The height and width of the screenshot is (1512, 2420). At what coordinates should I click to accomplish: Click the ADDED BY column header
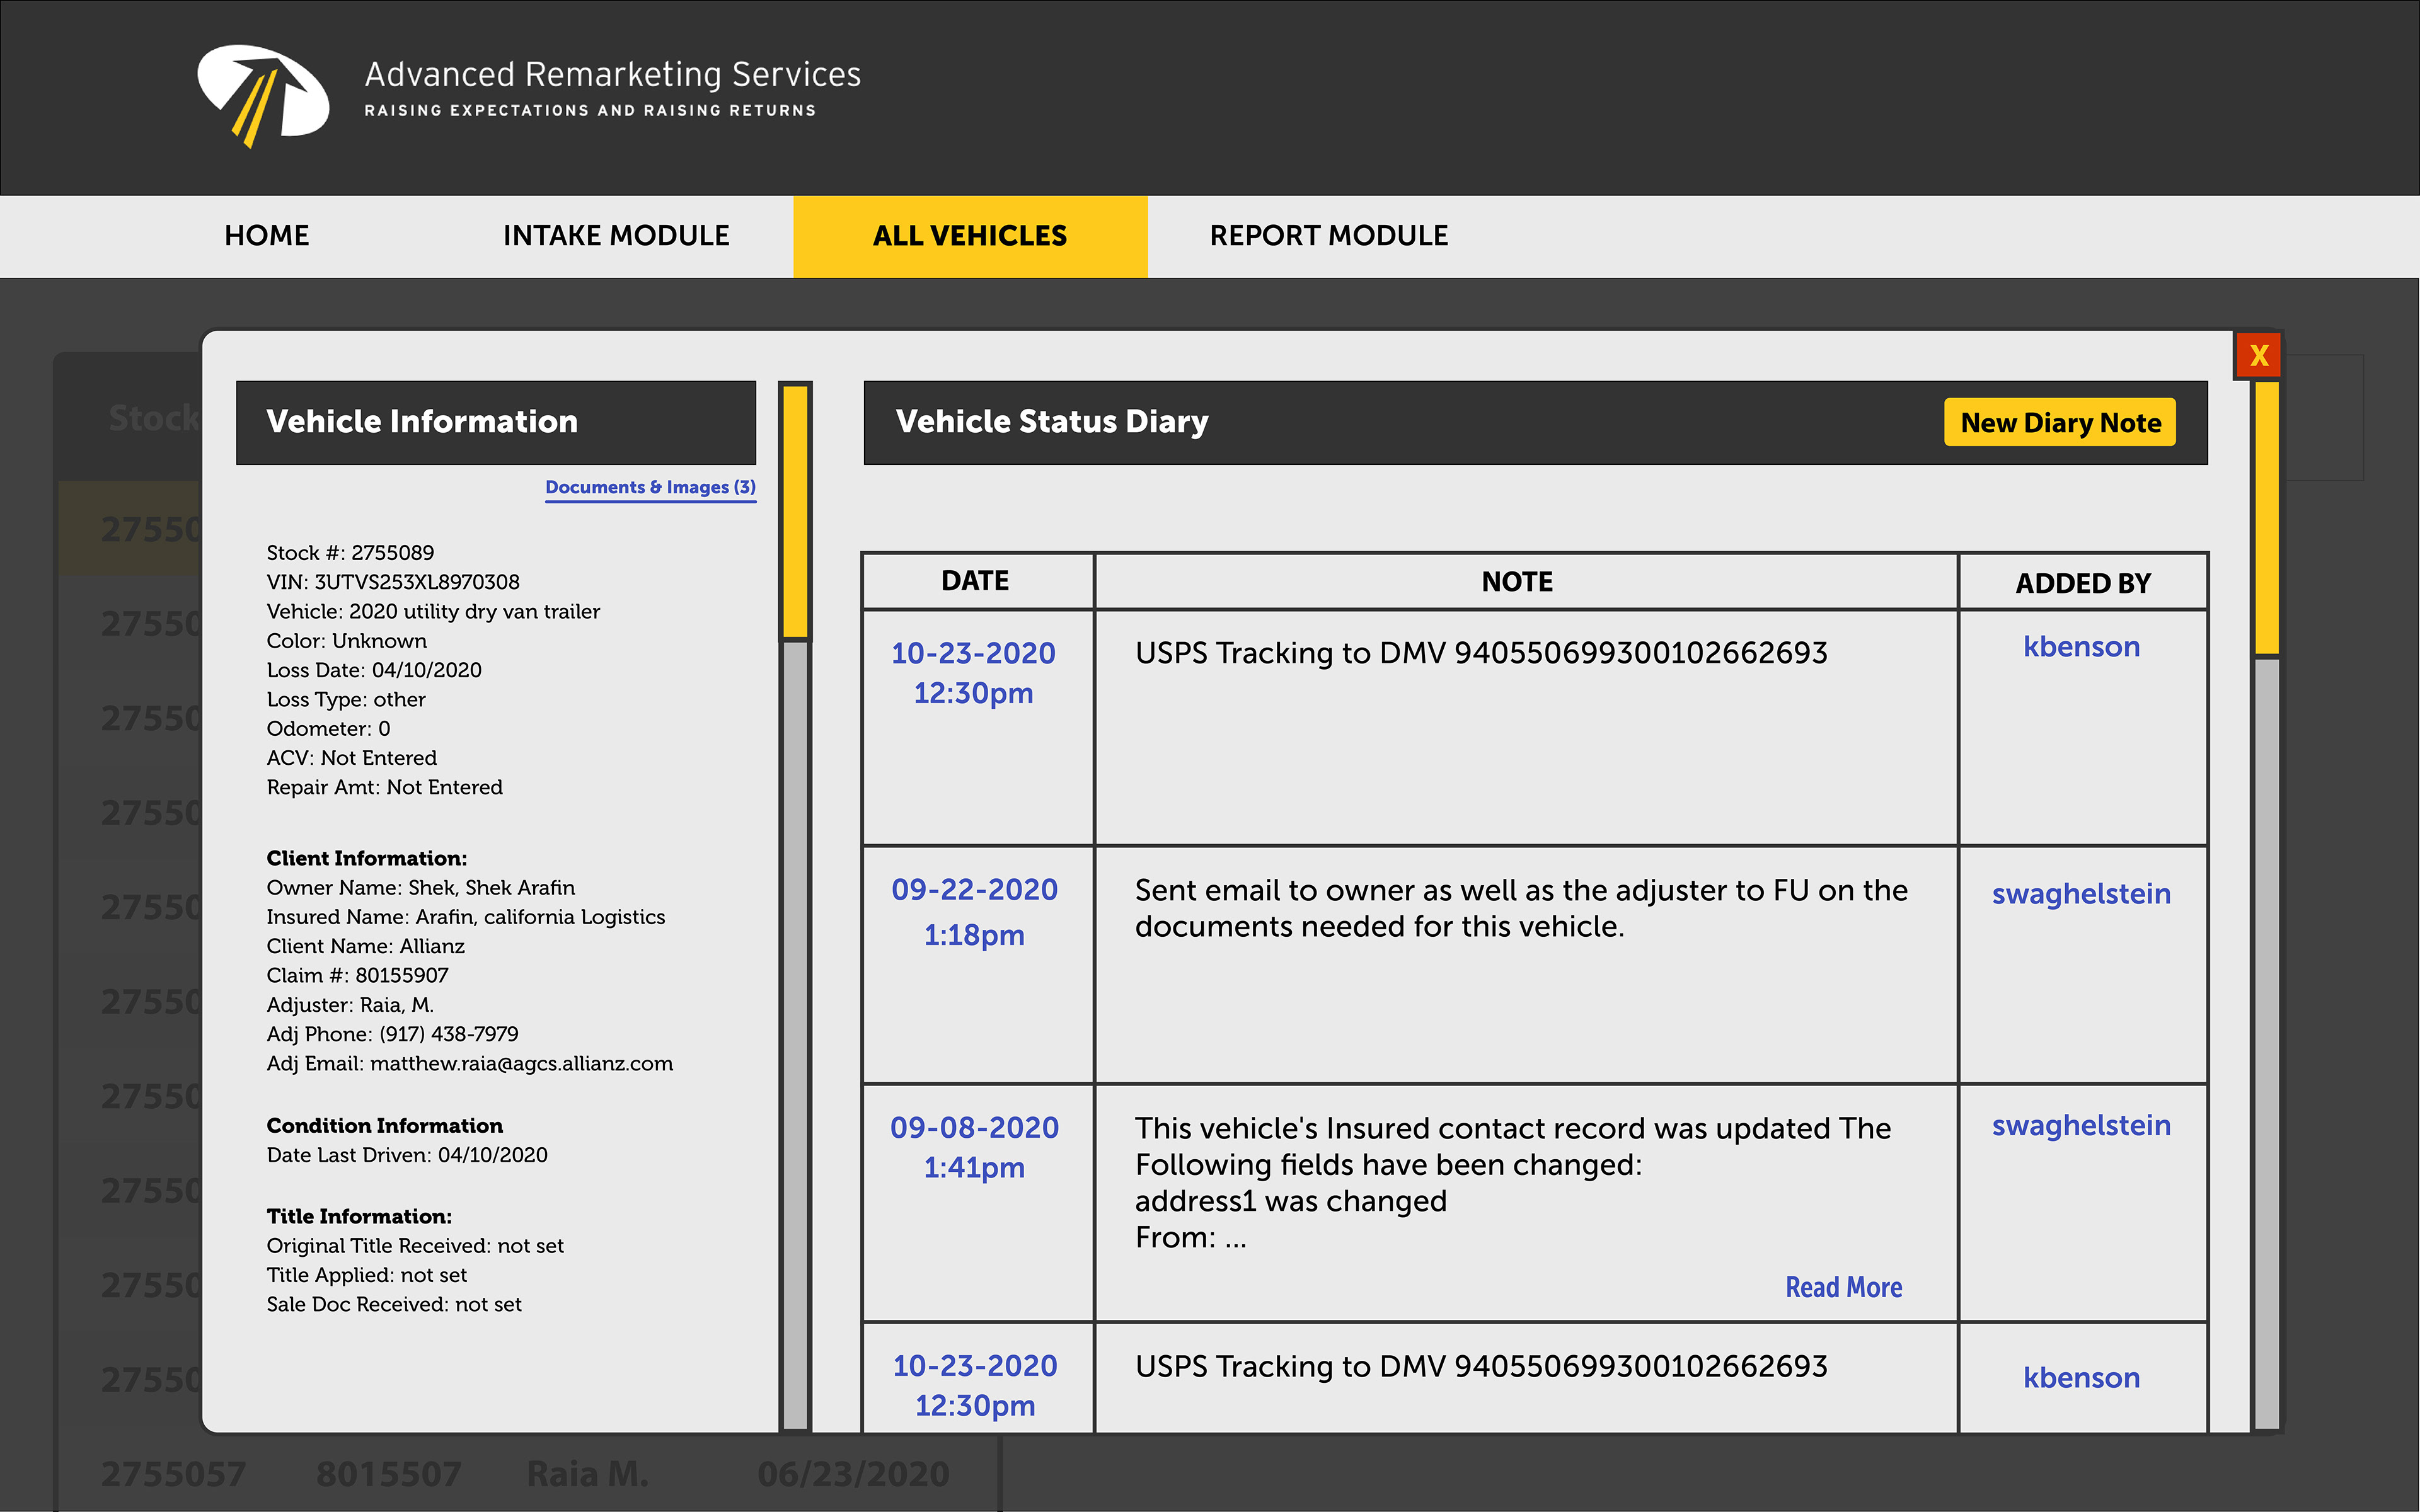click(2082, 583)
